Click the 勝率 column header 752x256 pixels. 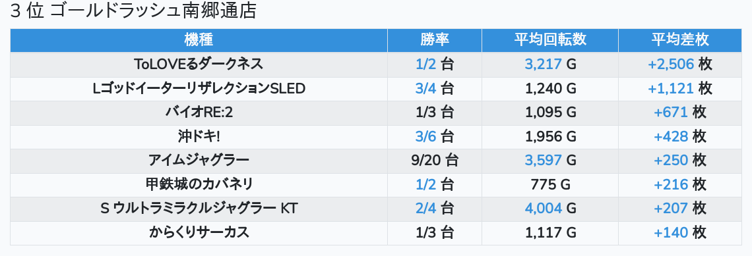coord(435,40)
